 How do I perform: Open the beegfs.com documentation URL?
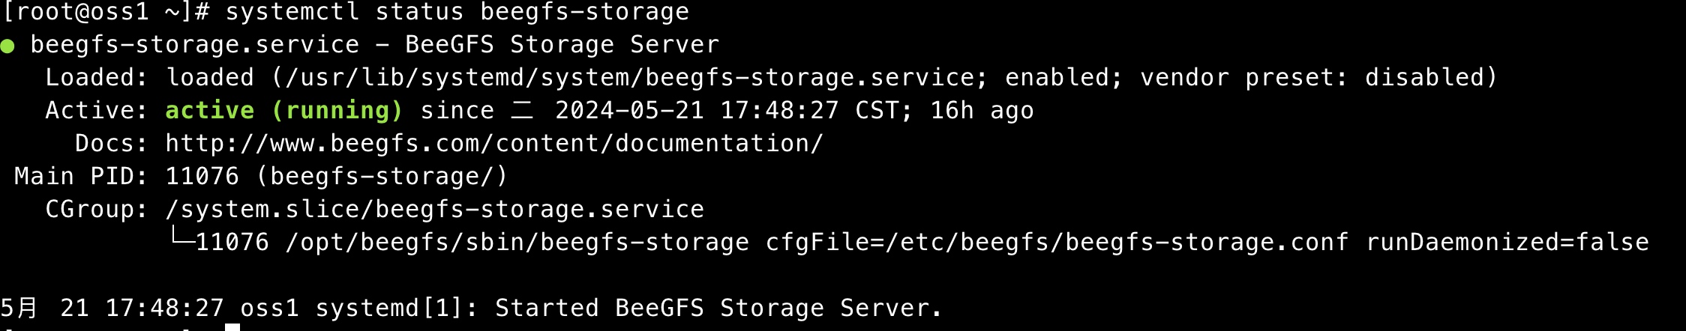pos(494,143)
